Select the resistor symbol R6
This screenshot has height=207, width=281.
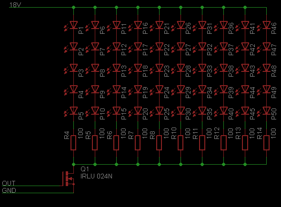(x=116, y=143)
